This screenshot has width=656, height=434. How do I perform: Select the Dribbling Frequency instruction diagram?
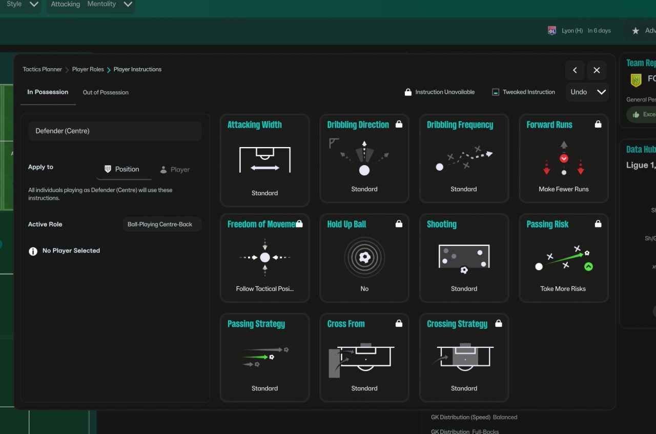464,158
